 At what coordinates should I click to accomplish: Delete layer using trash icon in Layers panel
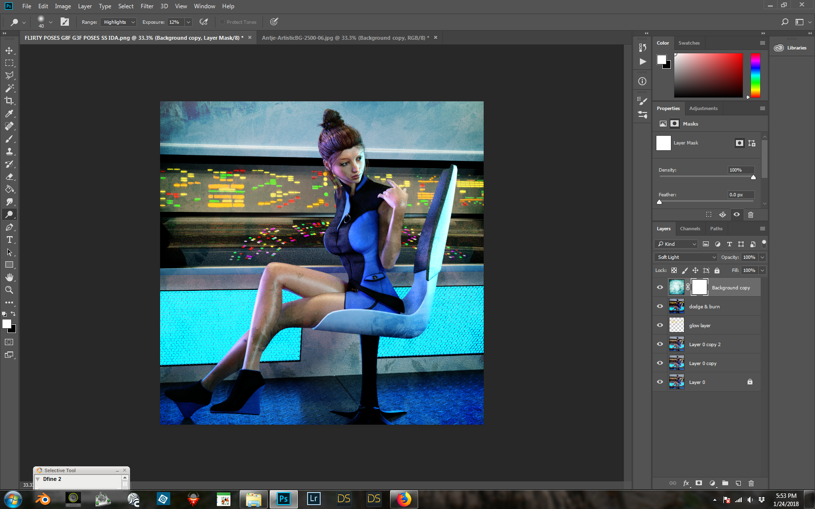pos(751,483)
